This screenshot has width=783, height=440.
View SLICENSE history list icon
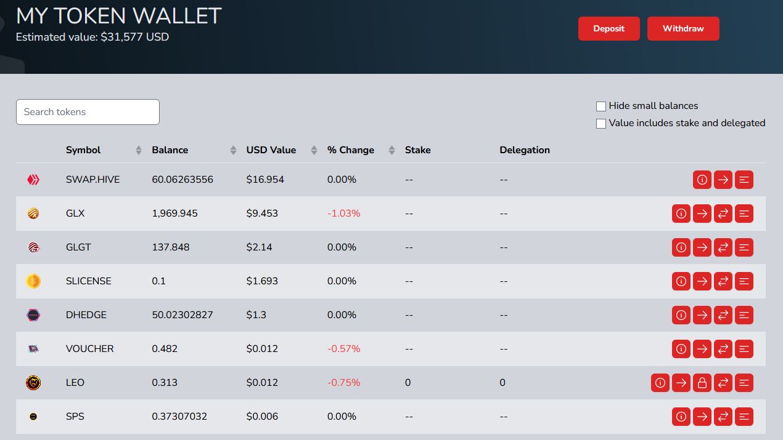coord(744,281)
